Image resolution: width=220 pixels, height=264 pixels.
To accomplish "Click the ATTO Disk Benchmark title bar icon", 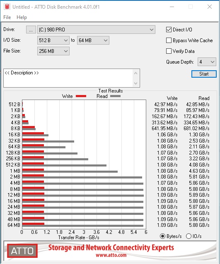I will 7,7.
